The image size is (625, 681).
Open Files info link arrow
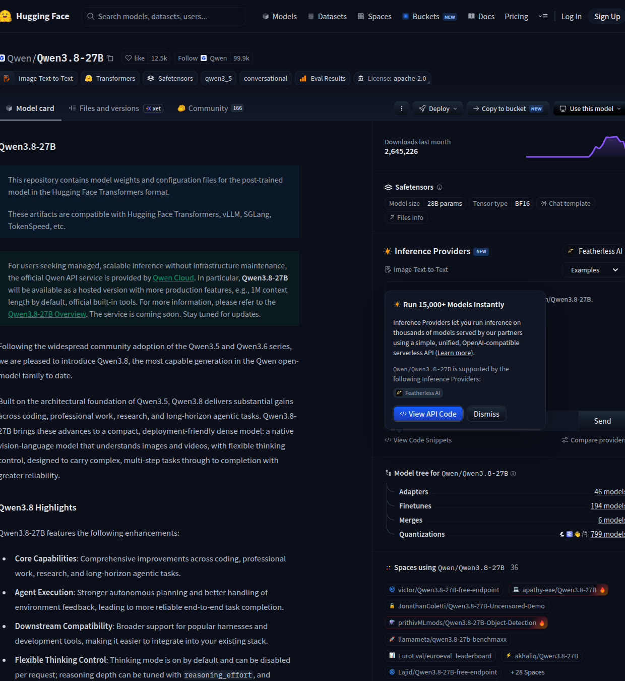[x=406, y=217]
